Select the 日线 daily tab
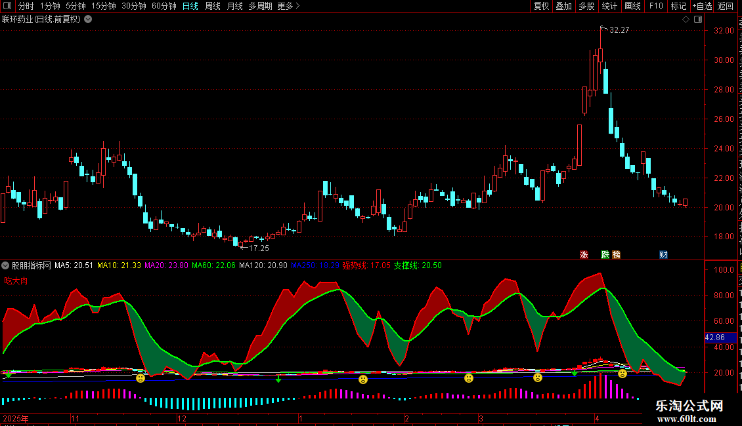742x426 pixels. point(190,6)
